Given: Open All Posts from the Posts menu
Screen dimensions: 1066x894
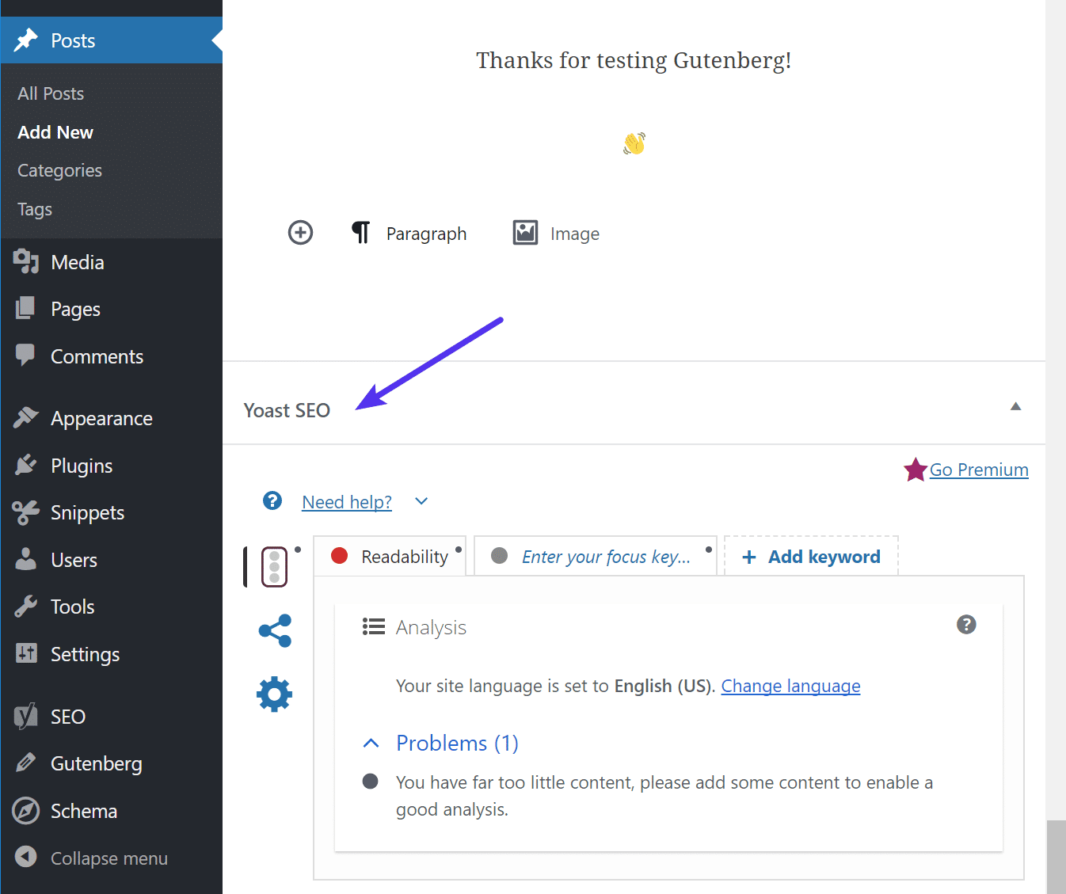Looking at the screenshot, I should [50, 93].
